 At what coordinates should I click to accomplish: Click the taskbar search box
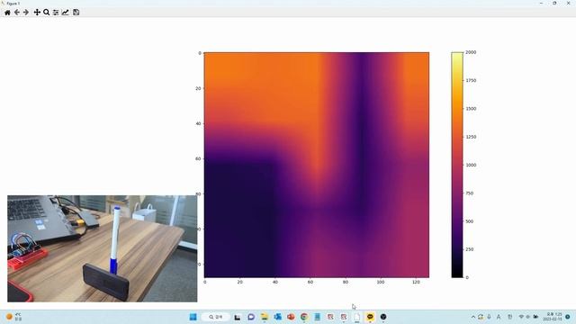click(216, 317)
